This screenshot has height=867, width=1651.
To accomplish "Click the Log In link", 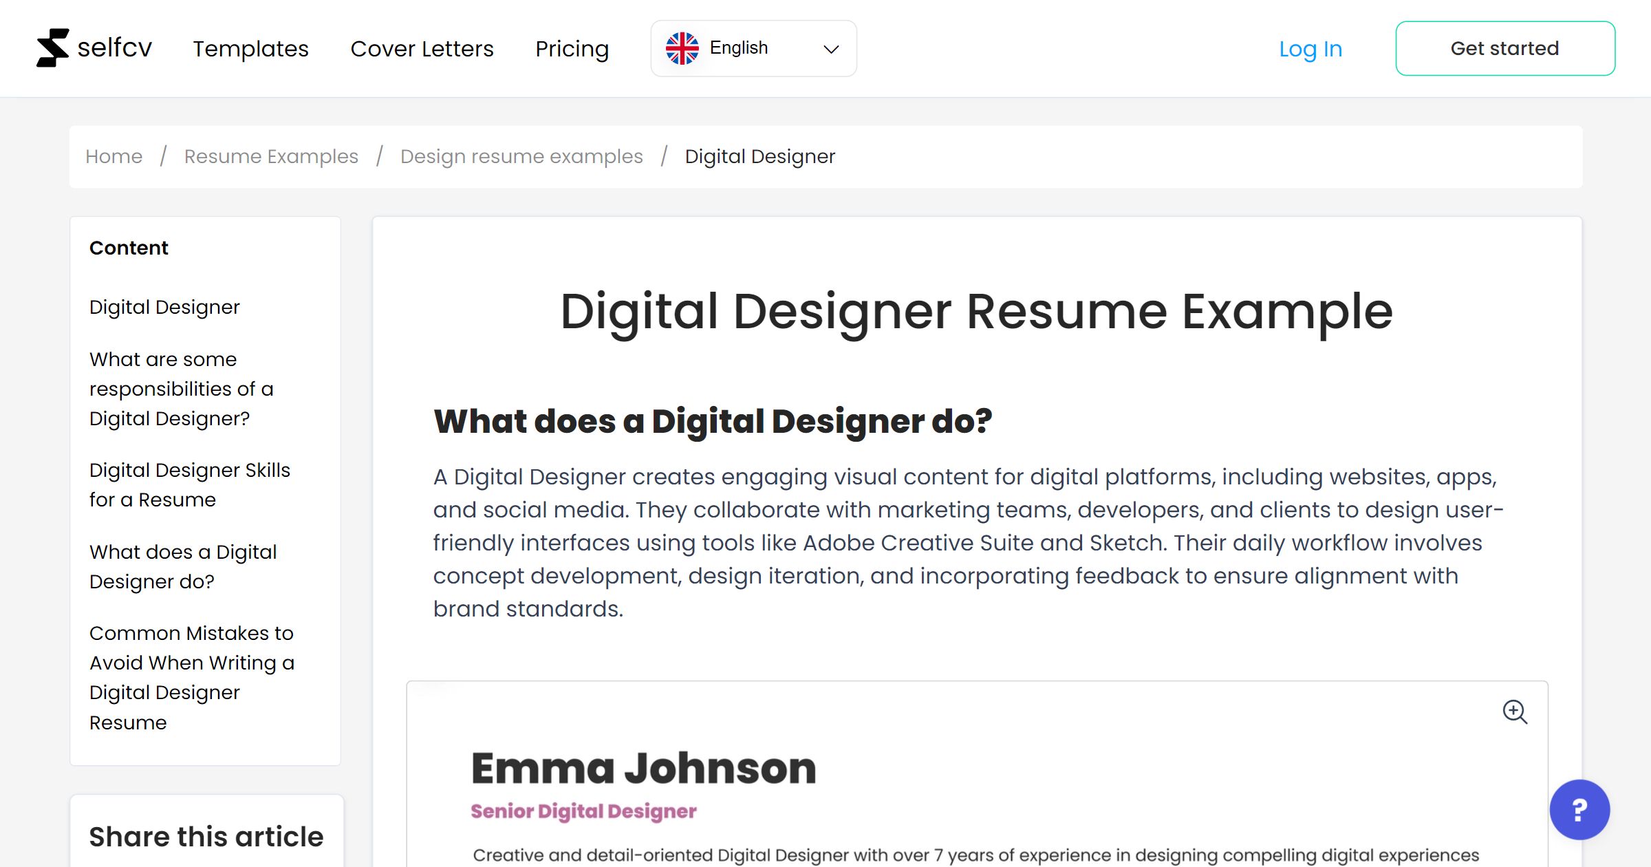I will [1310, 49].
